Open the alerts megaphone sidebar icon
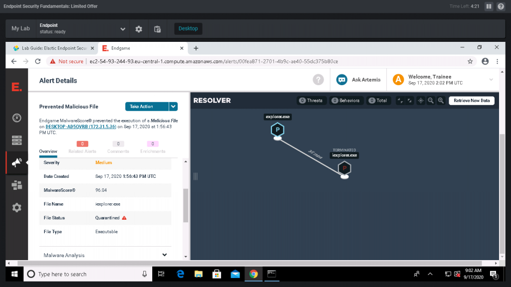Viewport: 511px width, 287px height. [x=16, y=162]
